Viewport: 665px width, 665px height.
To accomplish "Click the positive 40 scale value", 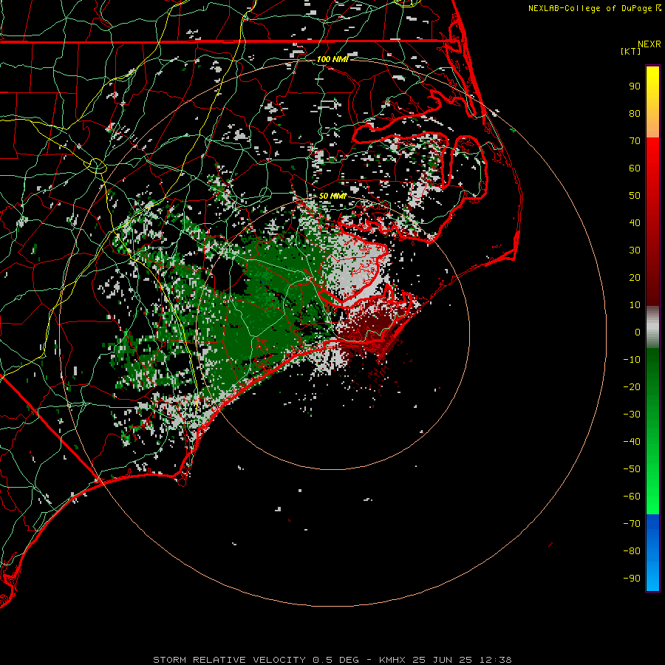I will 635,223.
